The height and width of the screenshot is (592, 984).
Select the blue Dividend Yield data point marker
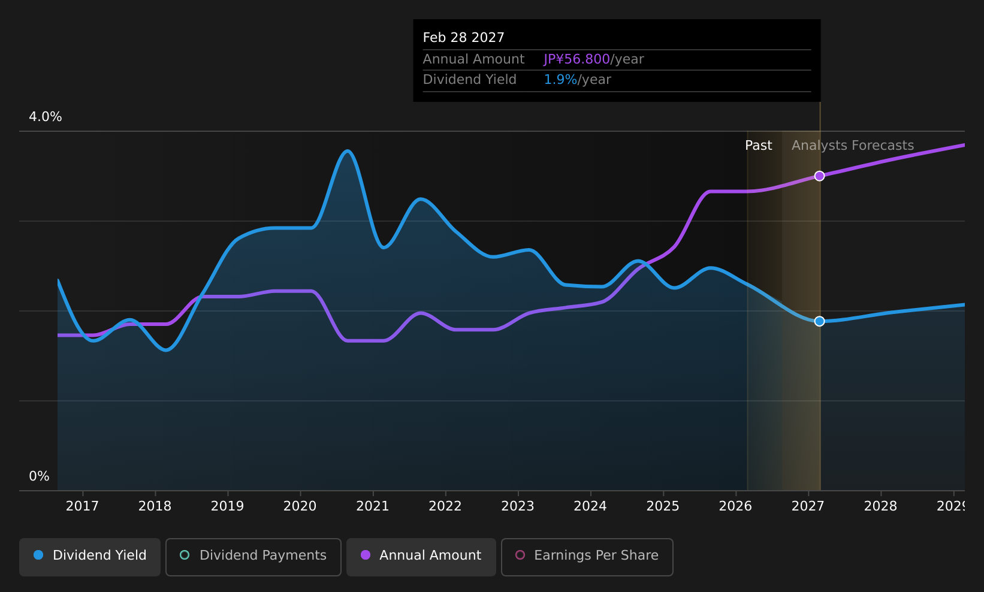[x=819, y=321]
